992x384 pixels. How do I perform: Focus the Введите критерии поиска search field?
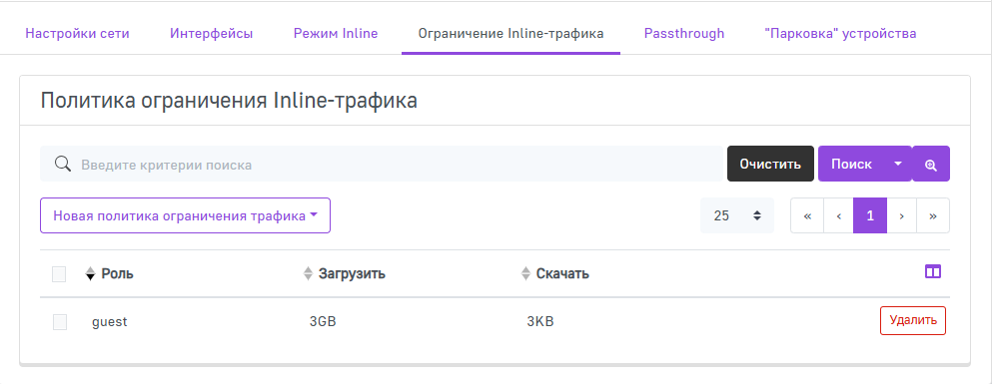pos(382,165)
